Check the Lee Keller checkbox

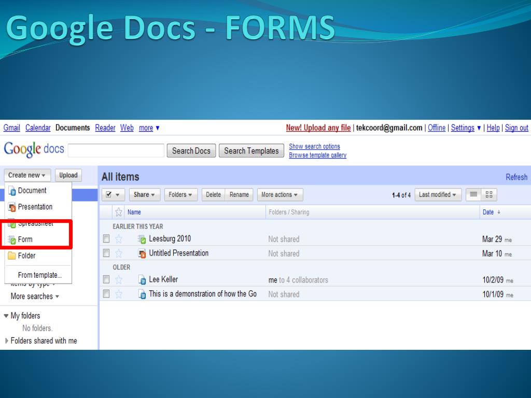pyautogui.click(x=106, y=279)
